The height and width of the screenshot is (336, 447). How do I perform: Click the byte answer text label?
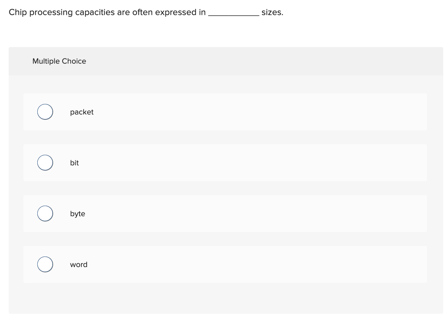pos(77,214)
